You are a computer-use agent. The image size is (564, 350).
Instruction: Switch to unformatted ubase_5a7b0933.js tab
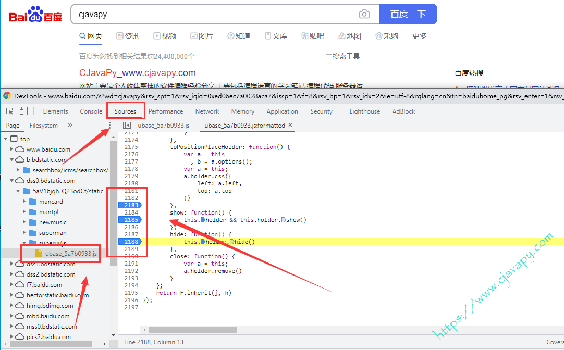coord(164,126)
